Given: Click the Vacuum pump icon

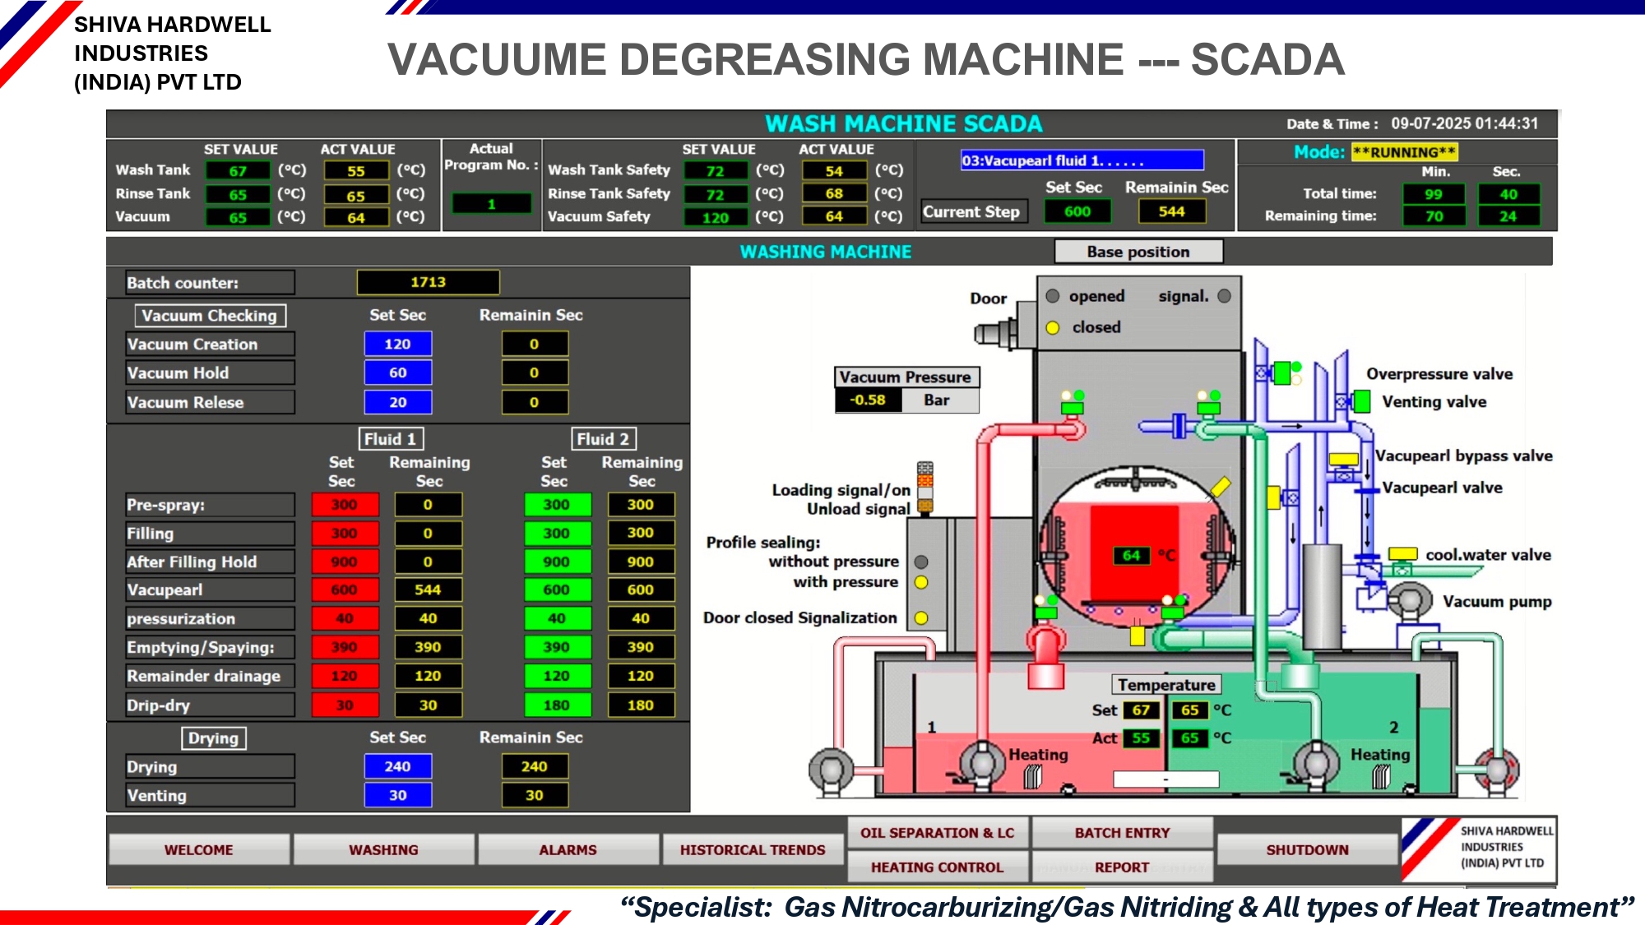Looking at the screenshot, I should (1409, 599).
